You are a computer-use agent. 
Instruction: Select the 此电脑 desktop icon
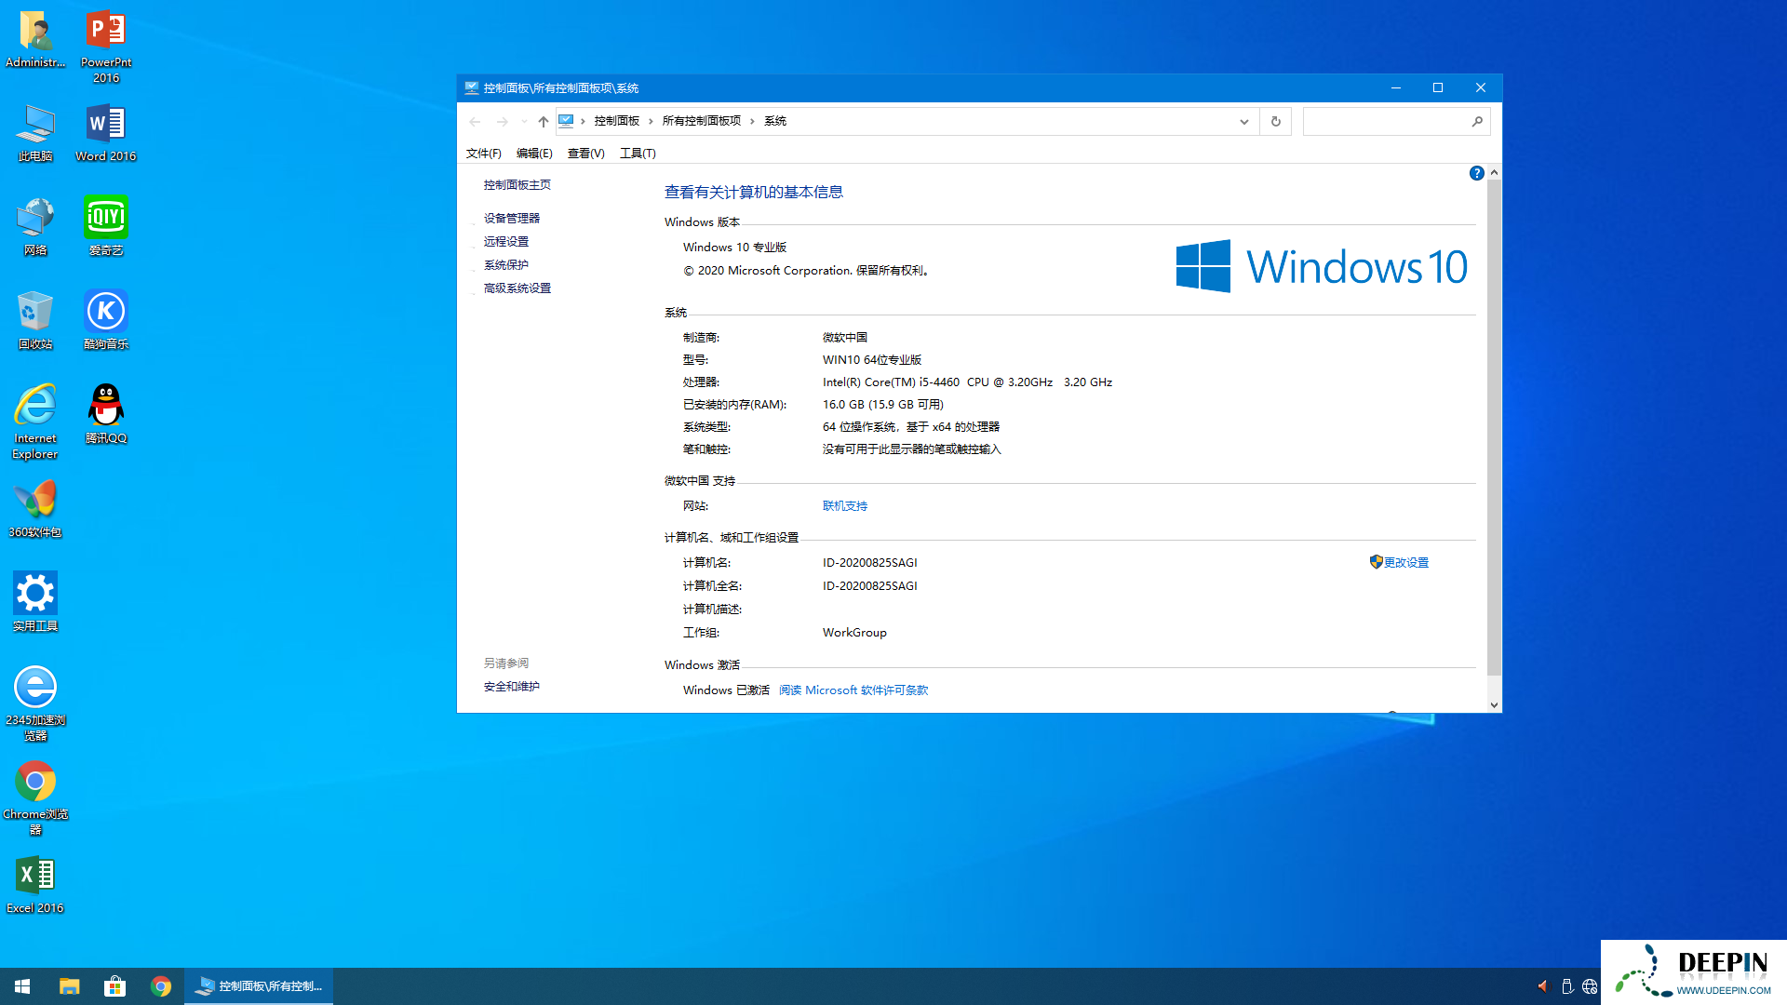[35, 133]
